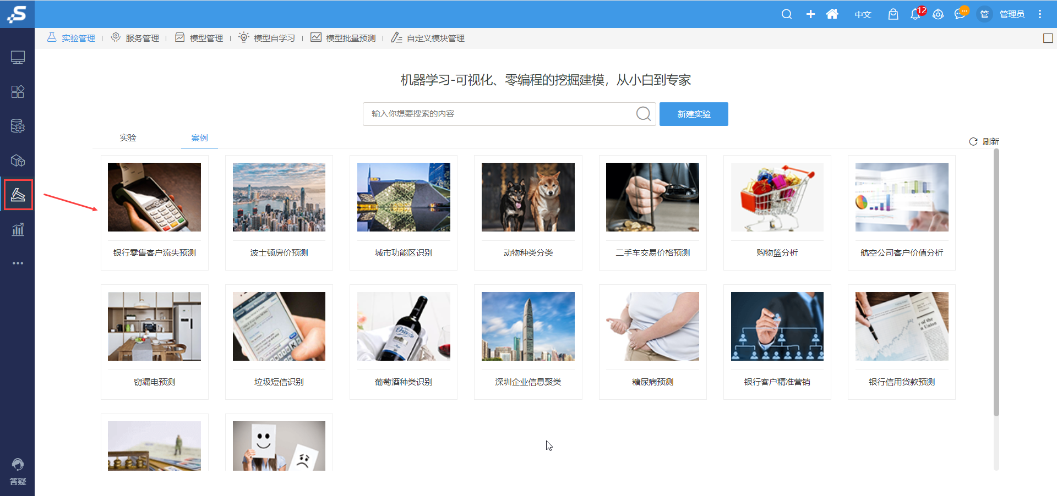The width and height of the screenshot is (1057, 496).
Task: Click the vertical scrollbar of case list
Action: point(996,283)
